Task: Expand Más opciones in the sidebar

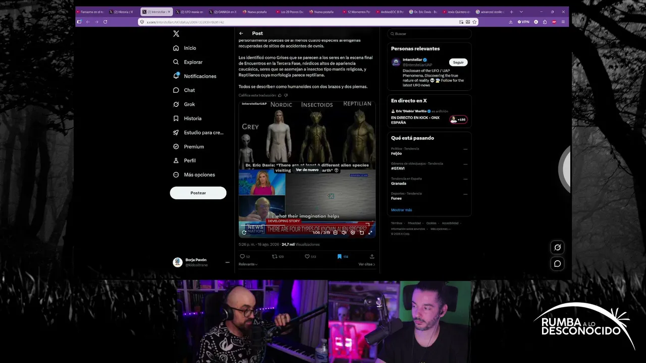Action: point(194,174)
